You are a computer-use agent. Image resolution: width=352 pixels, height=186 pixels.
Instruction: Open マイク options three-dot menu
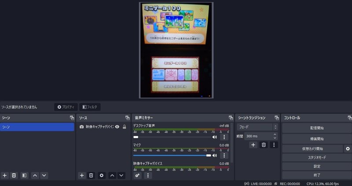click(224, 156)
